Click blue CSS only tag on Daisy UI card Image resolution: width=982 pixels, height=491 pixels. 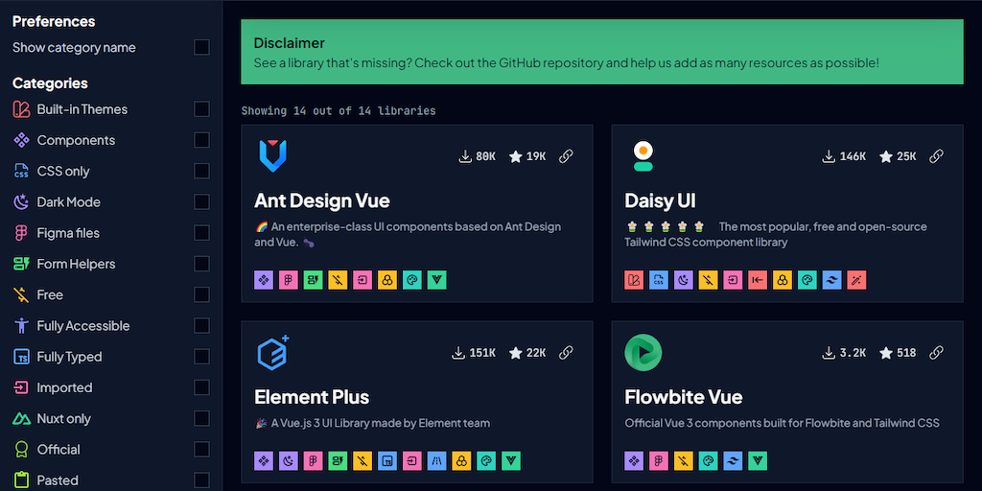[x=659, y=280]
